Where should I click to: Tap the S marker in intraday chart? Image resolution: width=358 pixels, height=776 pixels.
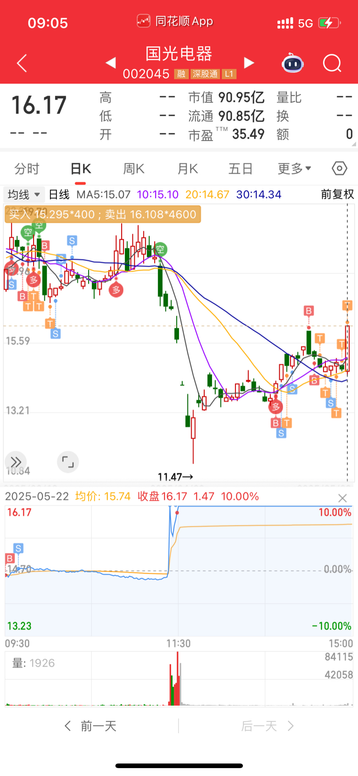coord(18,548)
